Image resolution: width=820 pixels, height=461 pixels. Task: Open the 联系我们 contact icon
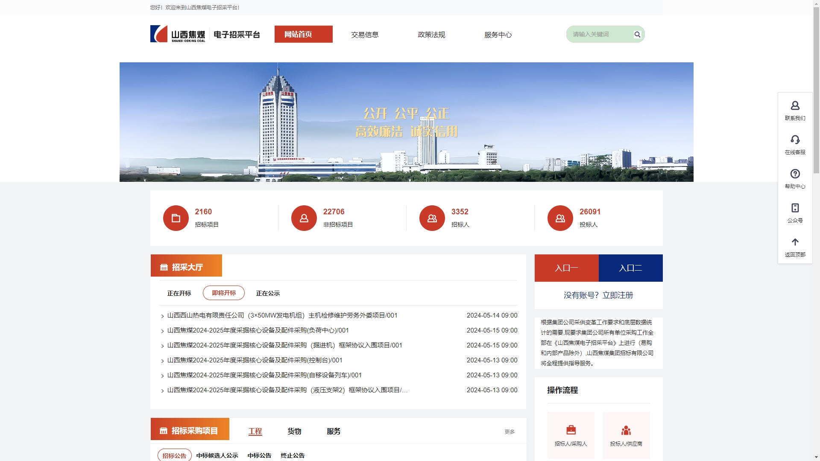(795, 106)
